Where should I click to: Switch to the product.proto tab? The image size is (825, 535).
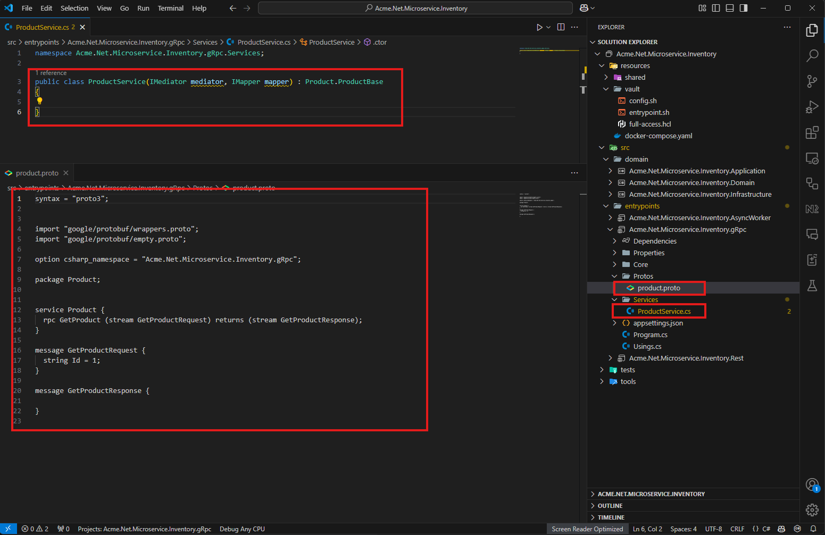pos(37,173)
